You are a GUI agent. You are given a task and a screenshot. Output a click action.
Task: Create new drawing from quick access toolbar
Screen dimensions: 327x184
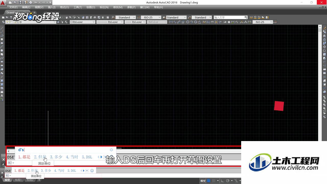[10, 2]
